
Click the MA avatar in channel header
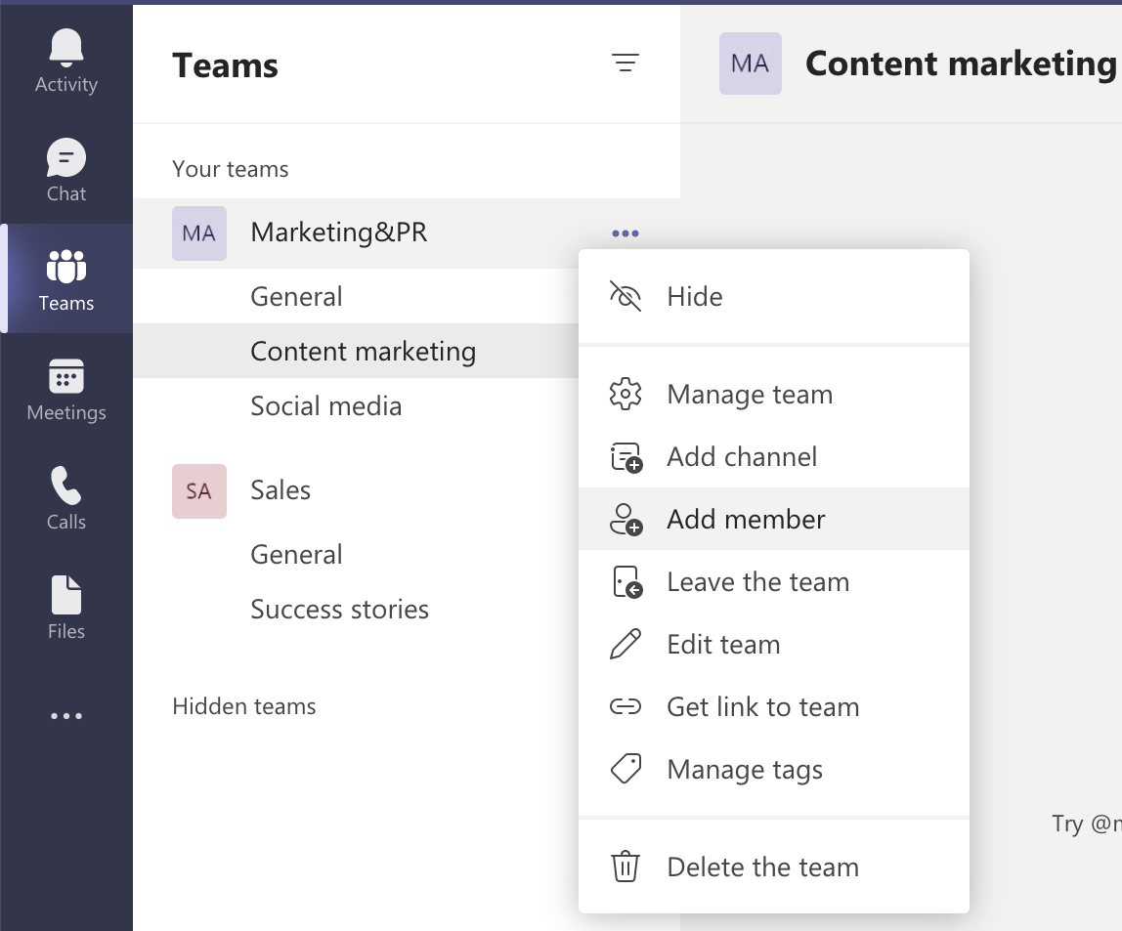[x=750, y=63]
